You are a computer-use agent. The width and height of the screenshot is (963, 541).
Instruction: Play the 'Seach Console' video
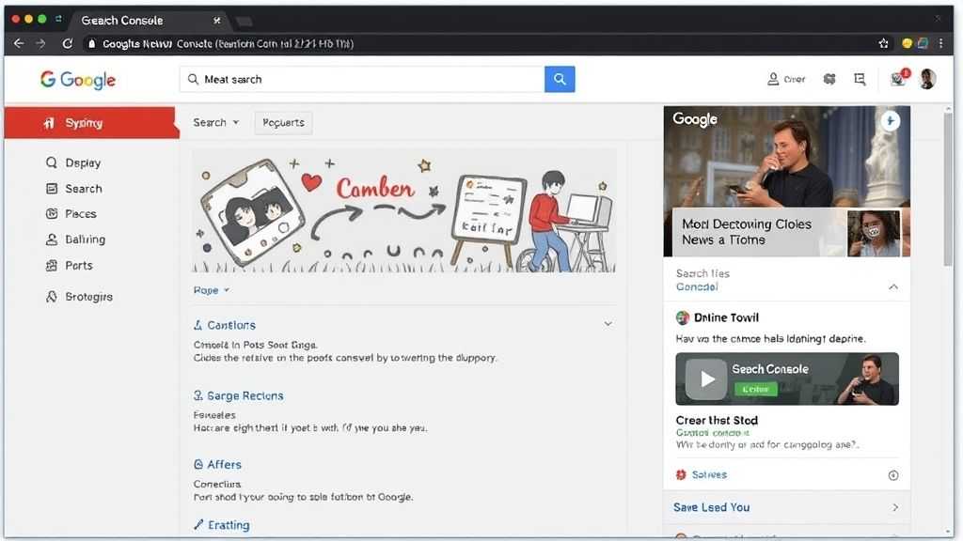point(705,379)
